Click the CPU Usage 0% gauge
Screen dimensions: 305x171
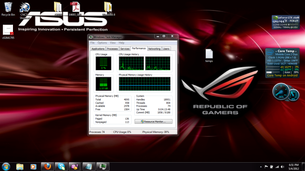103,63
